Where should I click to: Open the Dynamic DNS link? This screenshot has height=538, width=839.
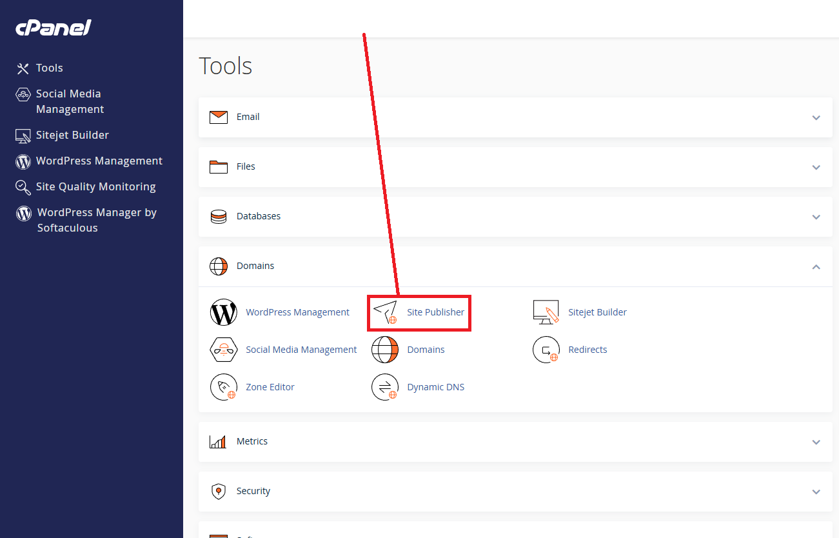436,387
